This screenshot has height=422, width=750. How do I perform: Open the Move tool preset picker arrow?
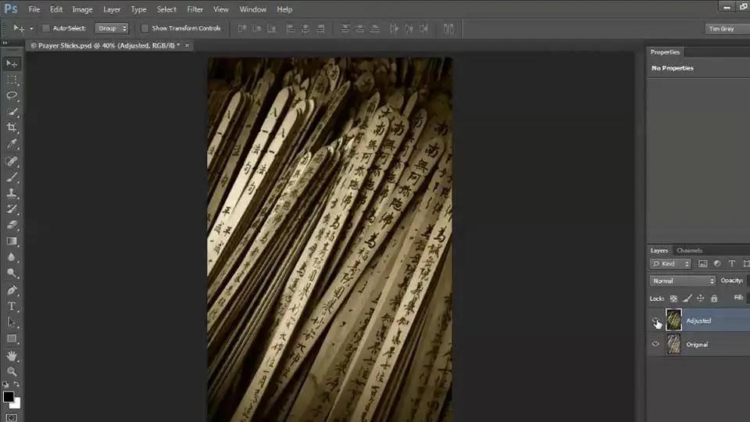[31, 29]
